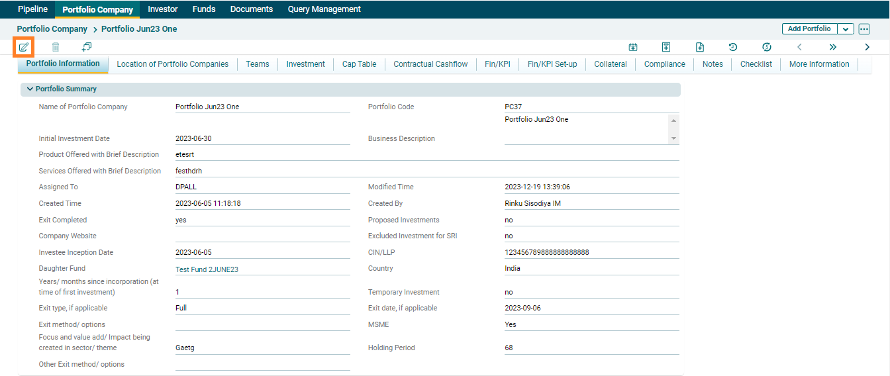Open the three-dot more options button

(x=864, y=29)
